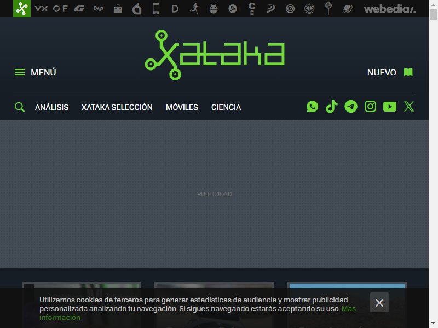Click the planet site icon

(x=348, y=9)
